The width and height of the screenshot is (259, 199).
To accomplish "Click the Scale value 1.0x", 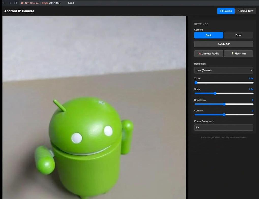I will 251,89.
